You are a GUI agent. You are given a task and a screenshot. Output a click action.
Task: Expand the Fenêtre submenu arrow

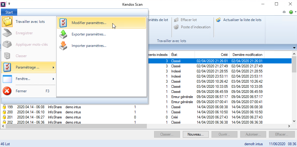[53, 79]
